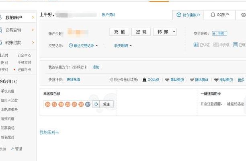Click the 一键还信用卡 heading

coord(211,94)
